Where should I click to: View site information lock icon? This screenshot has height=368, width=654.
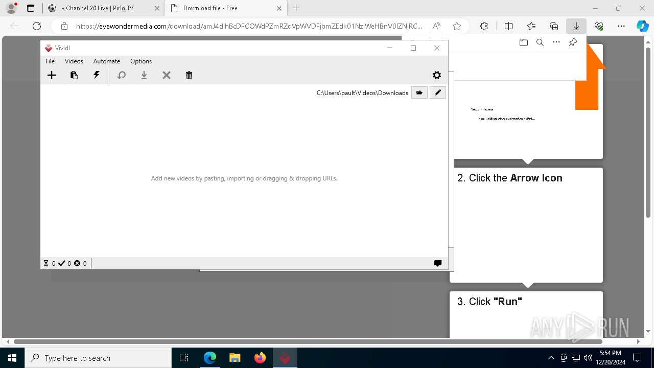[64, 26]
